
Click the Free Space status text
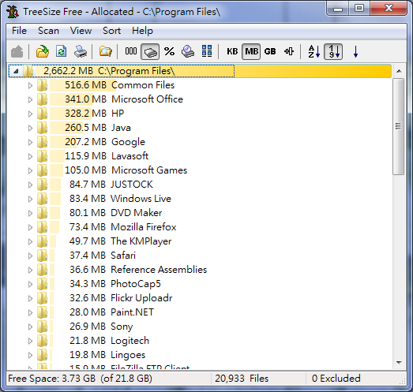(x=80, y=379)
